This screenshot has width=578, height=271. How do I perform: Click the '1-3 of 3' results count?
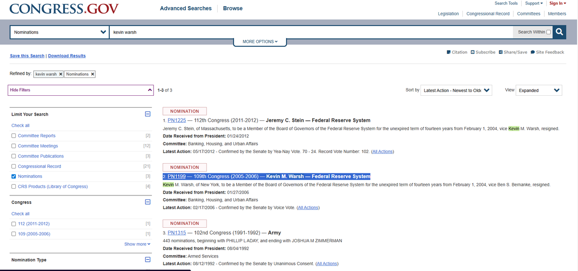165,90
